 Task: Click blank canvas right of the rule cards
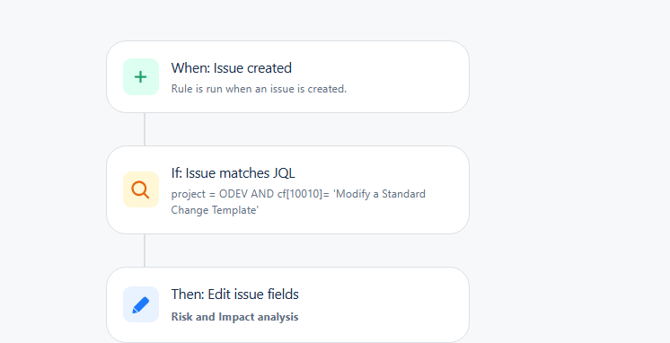click(569, 171)
